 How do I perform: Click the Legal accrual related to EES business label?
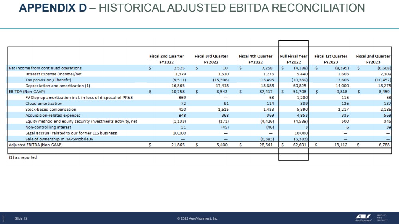click(x=71, y=133)
